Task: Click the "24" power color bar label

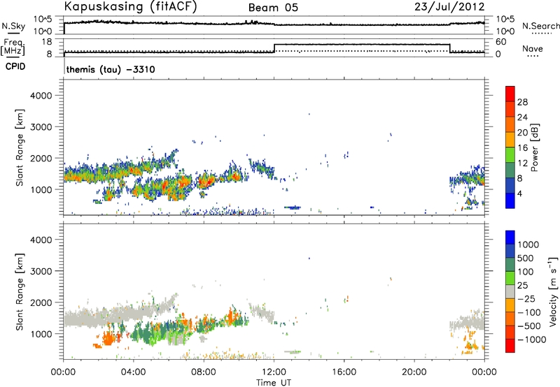Action: 522,117
